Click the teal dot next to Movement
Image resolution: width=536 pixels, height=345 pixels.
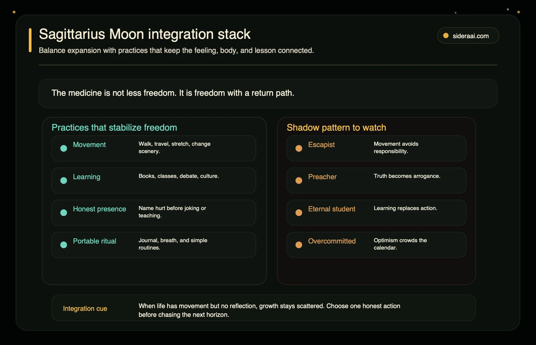coord(64,148)
